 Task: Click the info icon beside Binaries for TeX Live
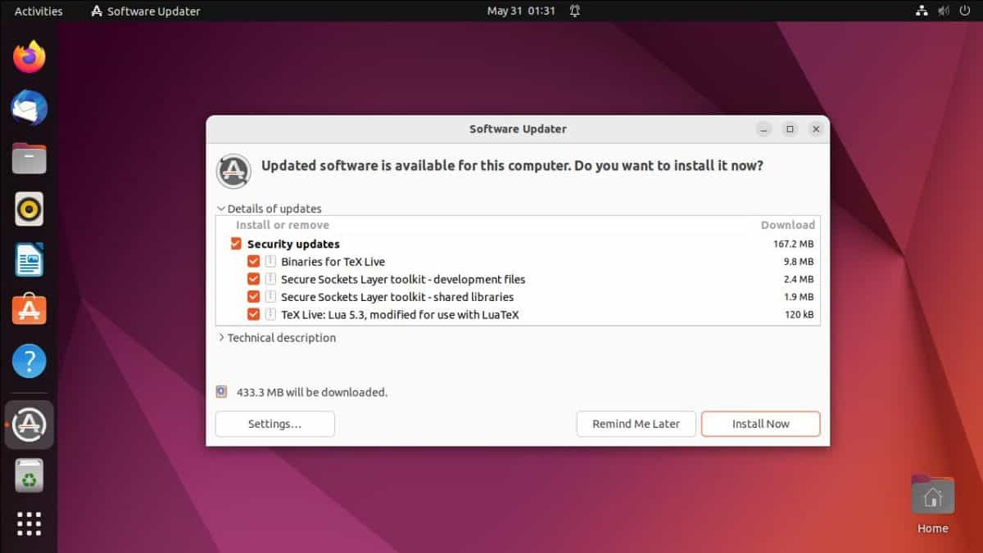pyautogui.click(x=270, y=261)
